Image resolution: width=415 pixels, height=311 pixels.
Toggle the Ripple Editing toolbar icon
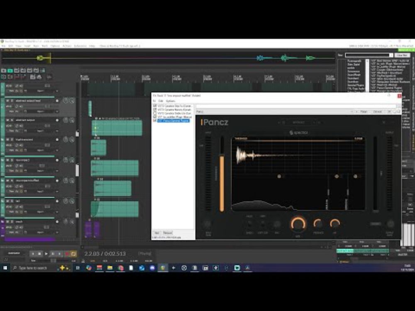[17, 77]
